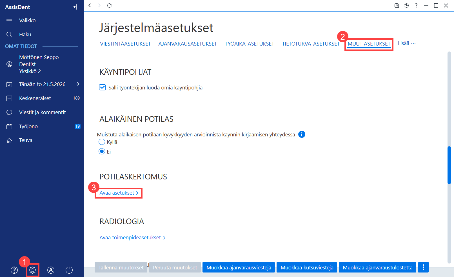Open title bar help question mark

416,5
